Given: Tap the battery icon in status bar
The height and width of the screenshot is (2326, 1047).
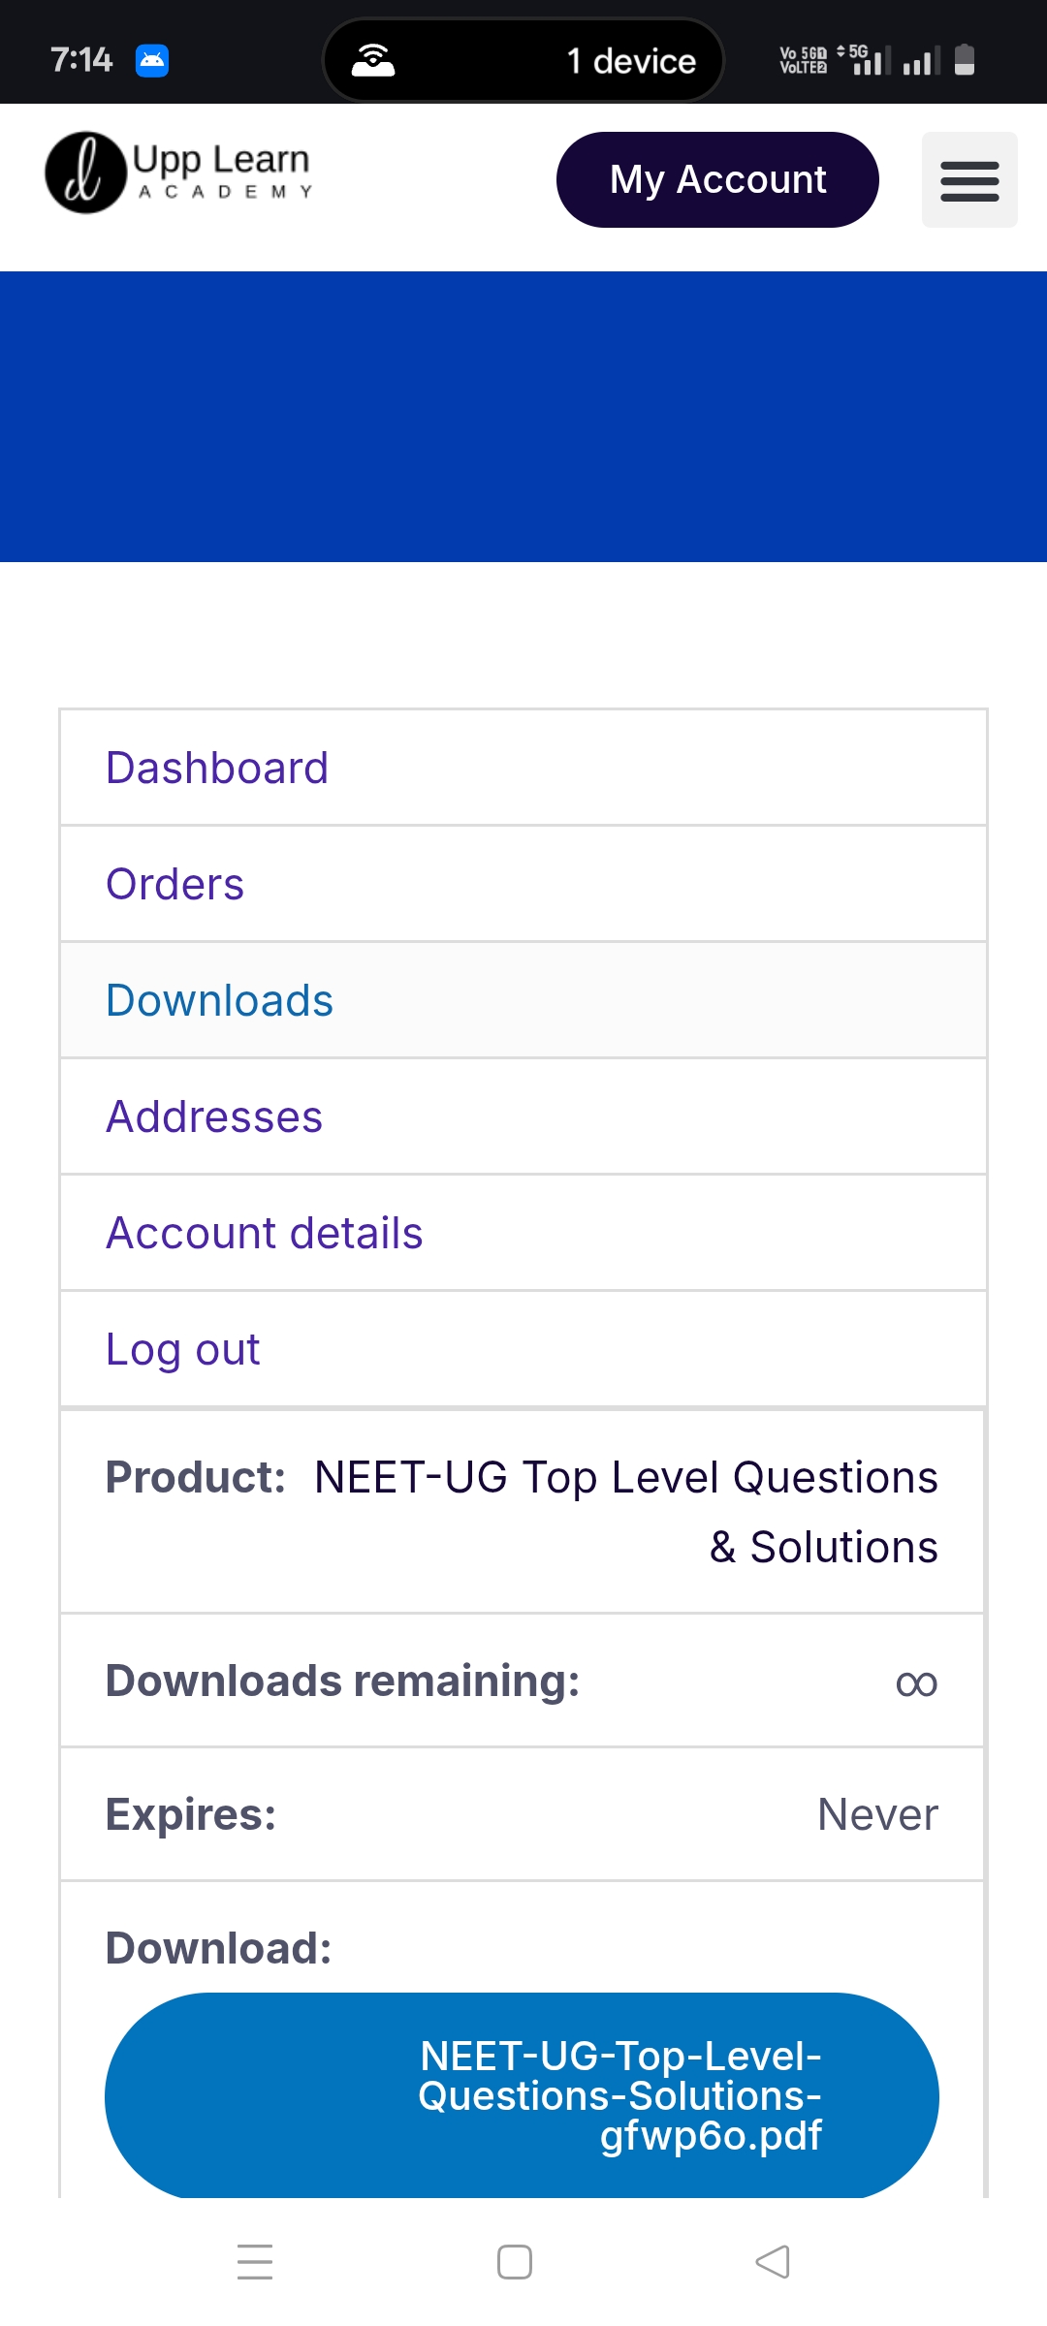Looking at the screenshot, I should pos(964,60).
